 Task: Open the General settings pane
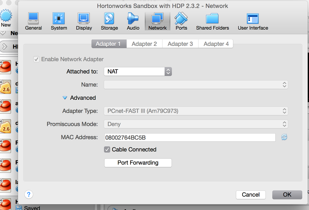point(33,21)
